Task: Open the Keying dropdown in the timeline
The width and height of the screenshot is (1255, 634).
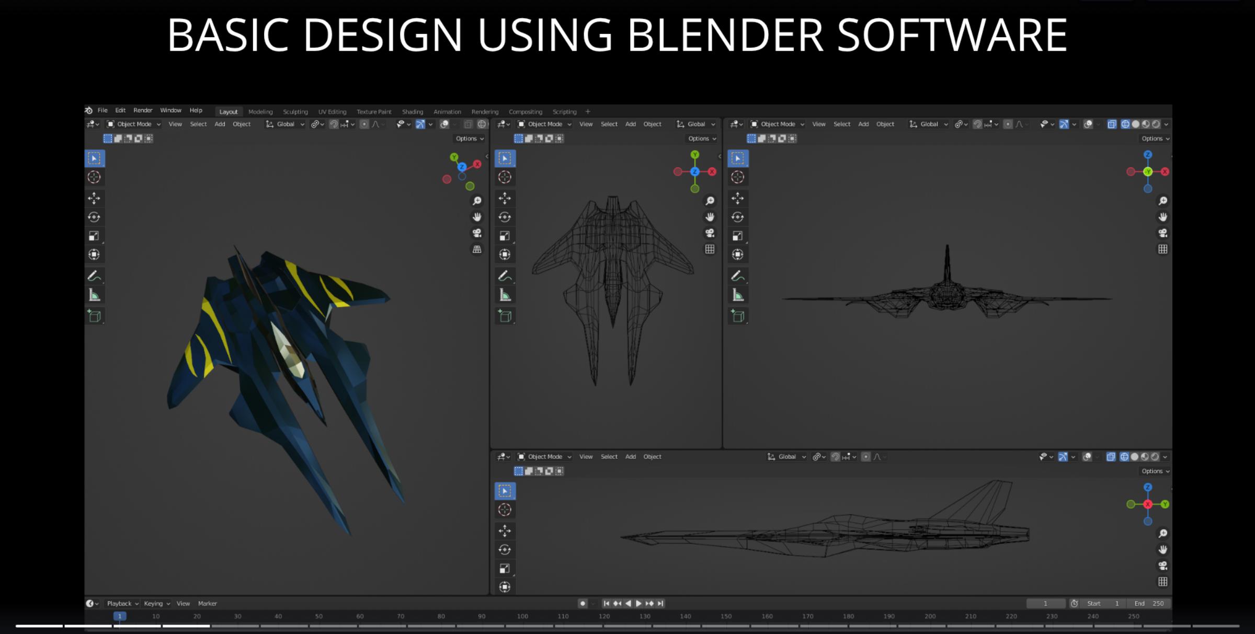Action: coord(157,603)
